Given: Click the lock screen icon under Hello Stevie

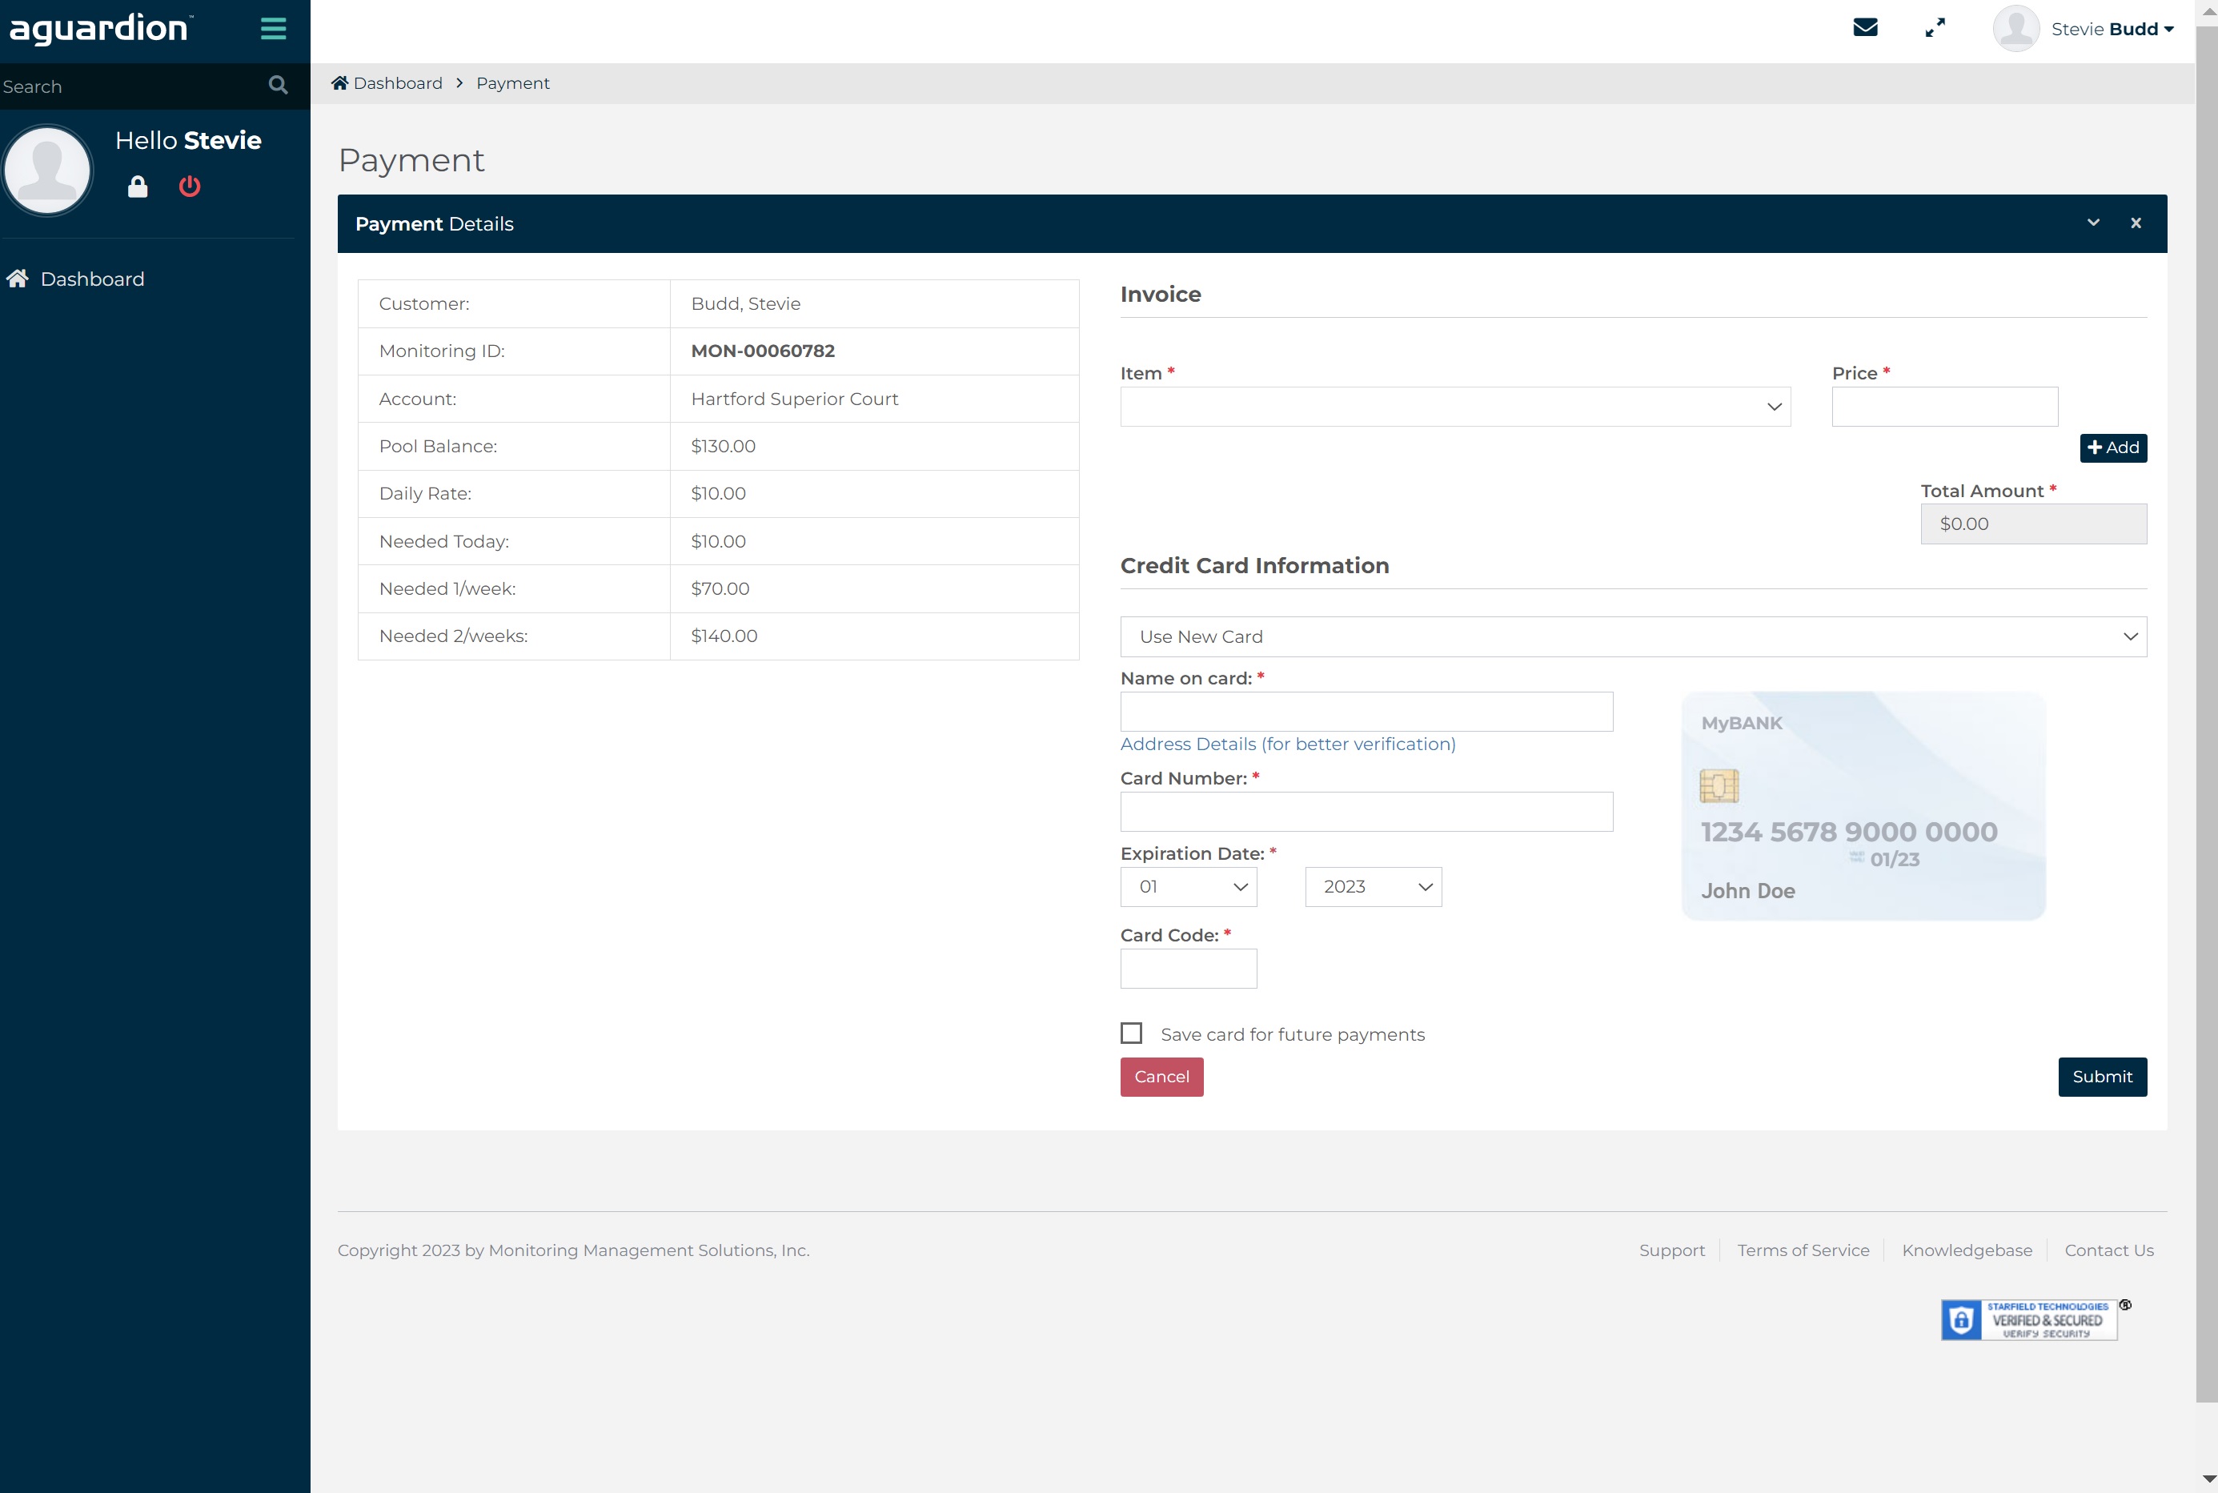Looking at the screenshot, I should pos(137,187).
